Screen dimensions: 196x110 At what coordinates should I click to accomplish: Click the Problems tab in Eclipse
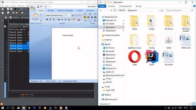click(14, 17)
